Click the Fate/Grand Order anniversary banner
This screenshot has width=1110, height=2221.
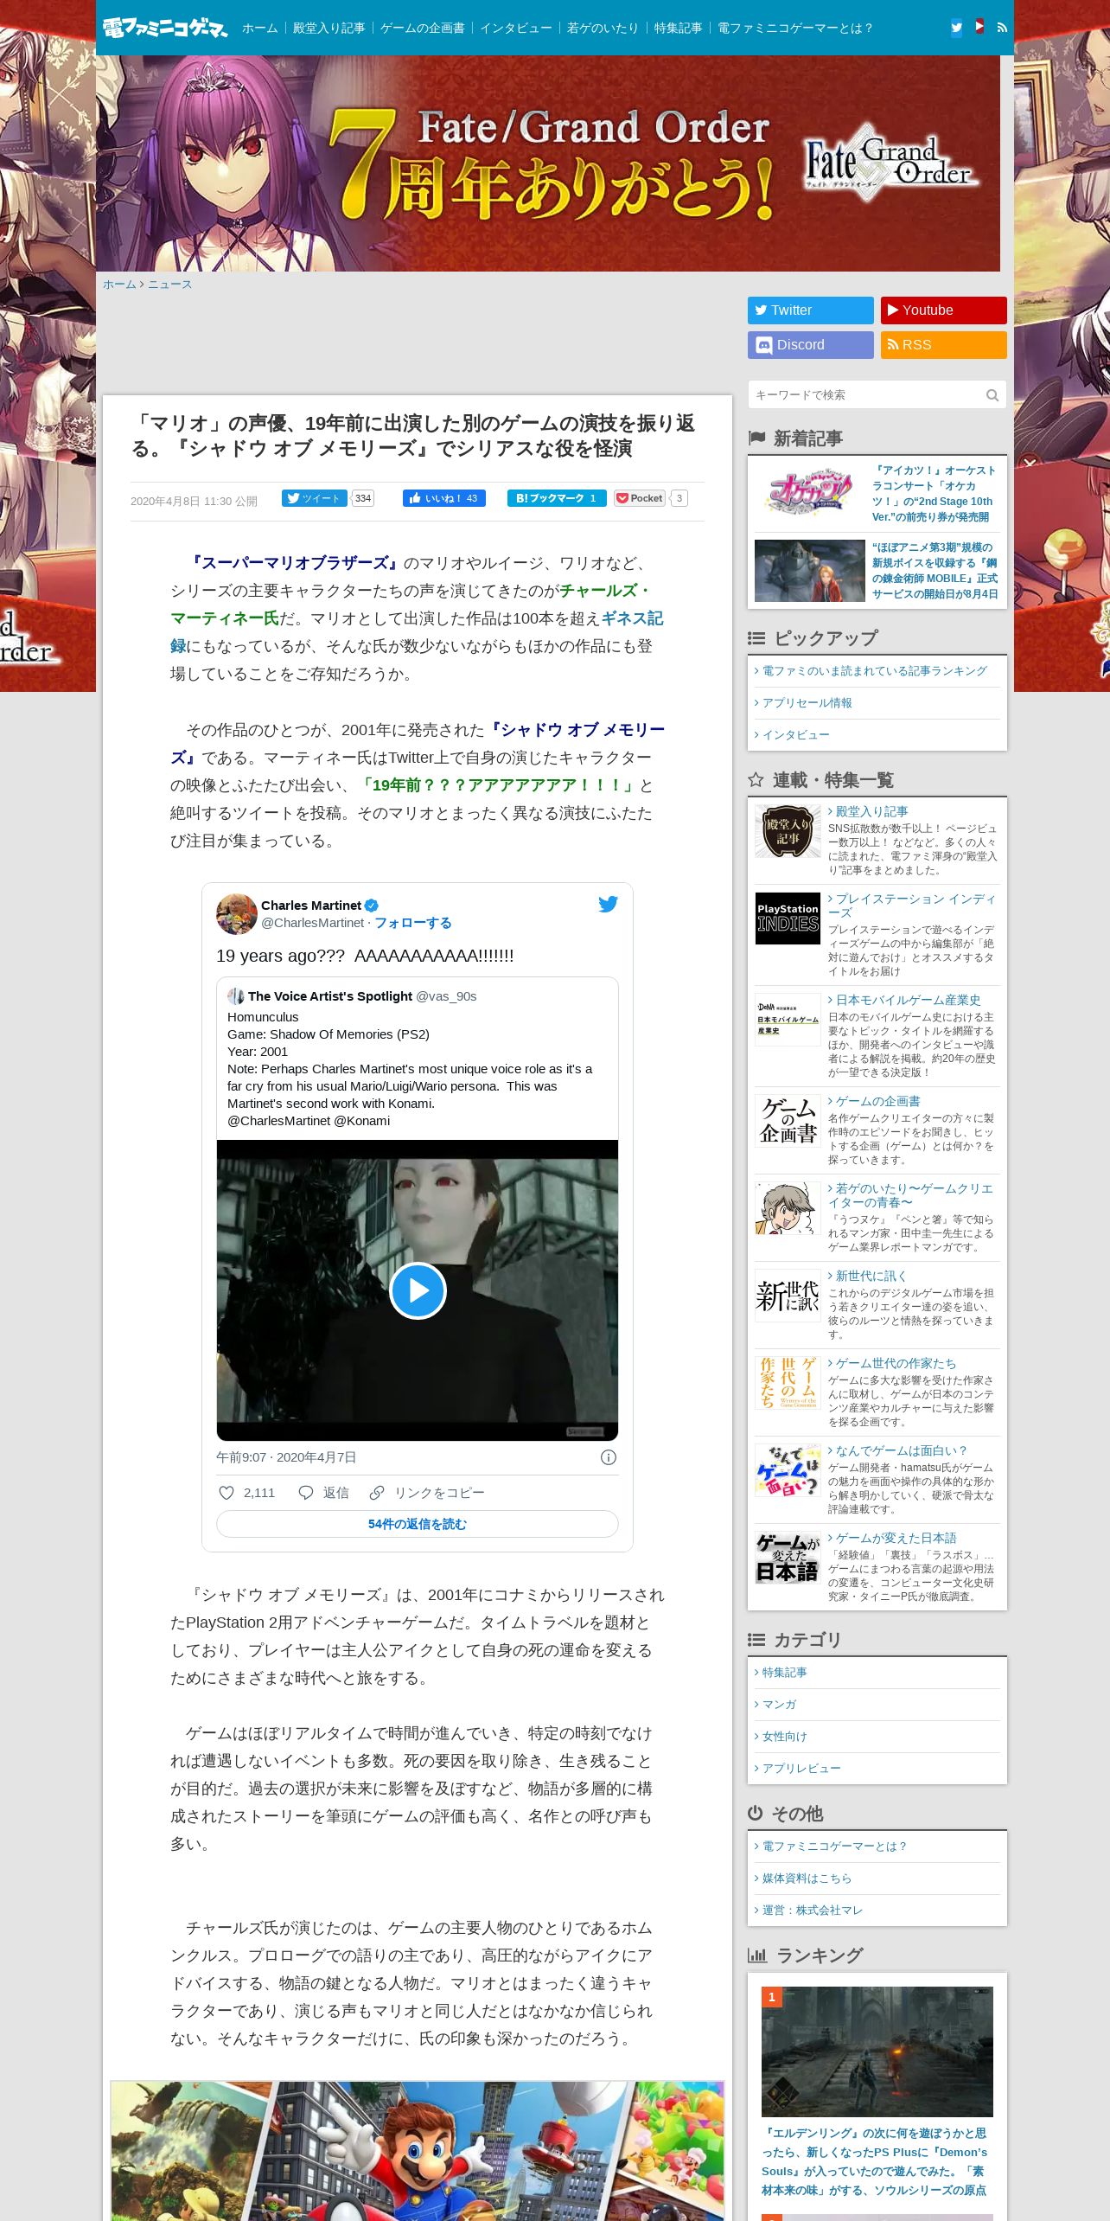click(x=548, y=163)
